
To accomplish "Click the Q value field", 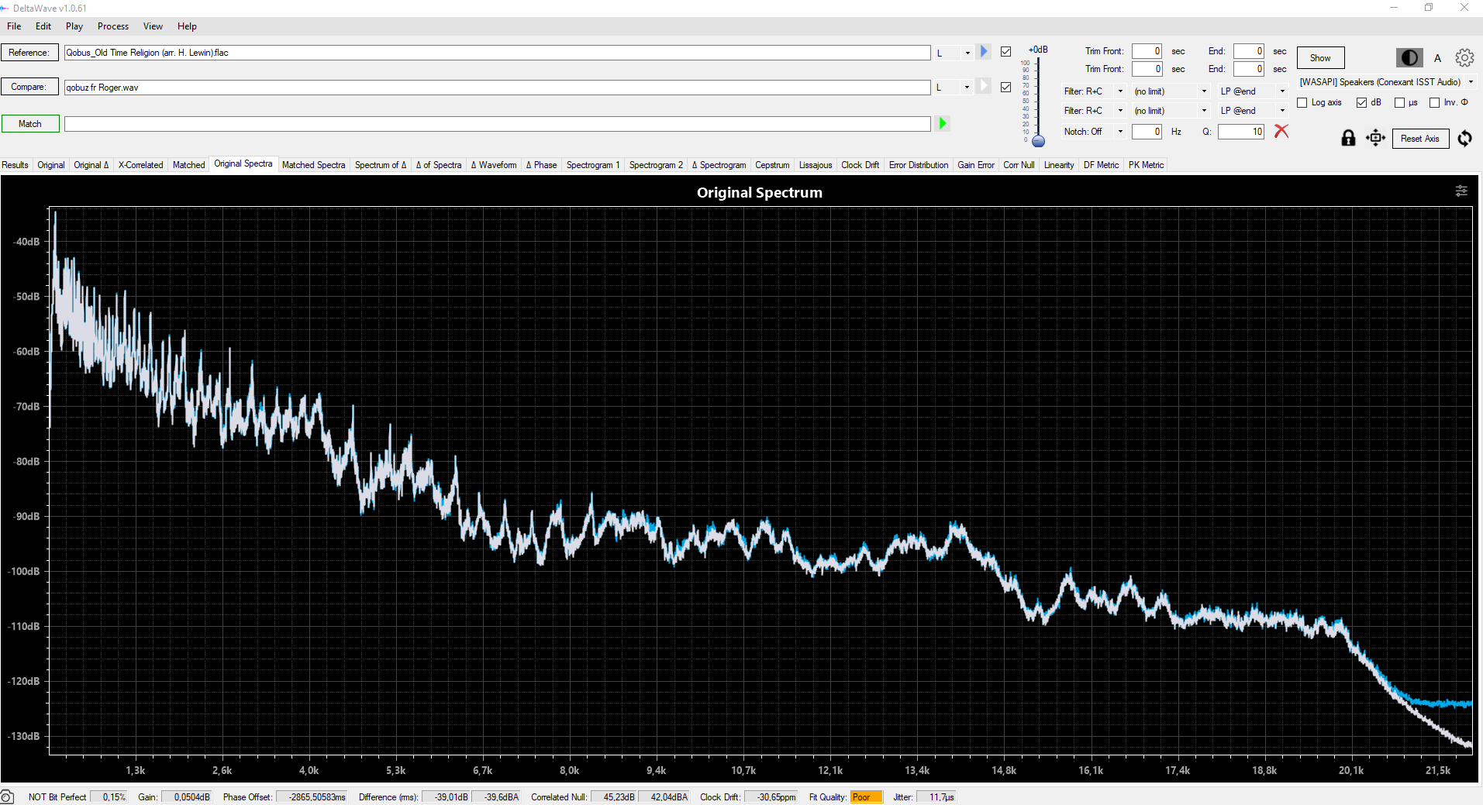I will click(1241, 132).
